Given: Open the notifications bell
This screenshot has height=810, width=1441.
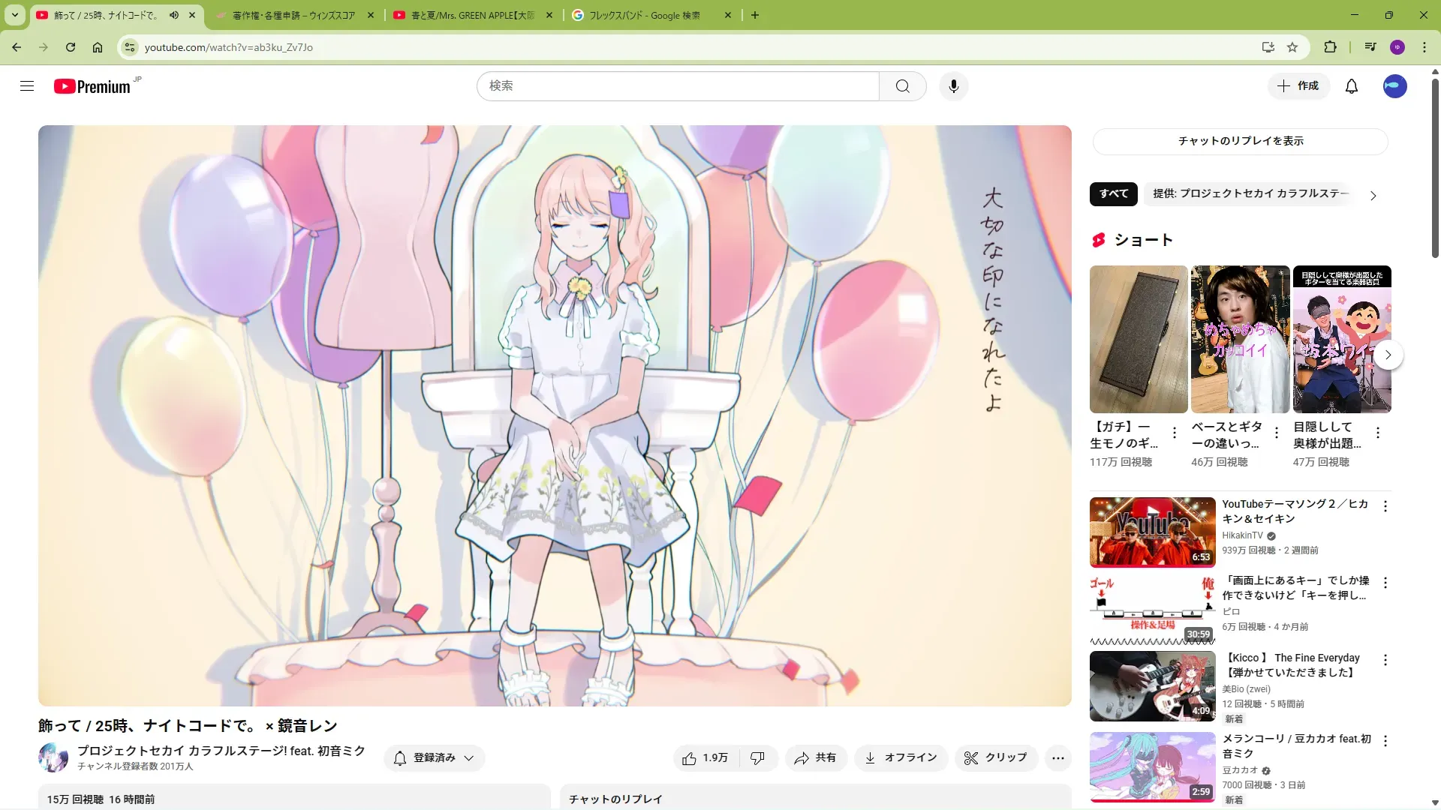Looking at the screenshot, I should click(x=1351, y=86).
